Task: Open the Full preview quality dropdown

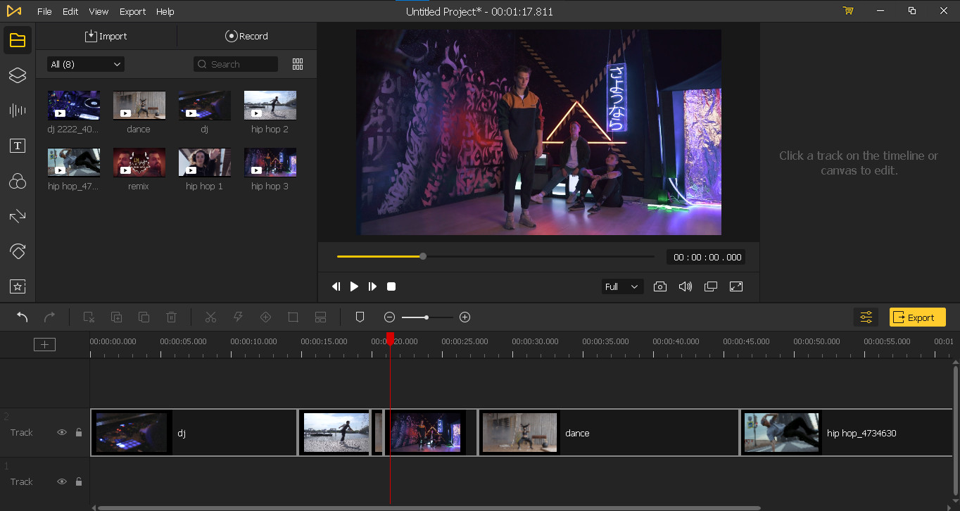Action: click(621, 286)
